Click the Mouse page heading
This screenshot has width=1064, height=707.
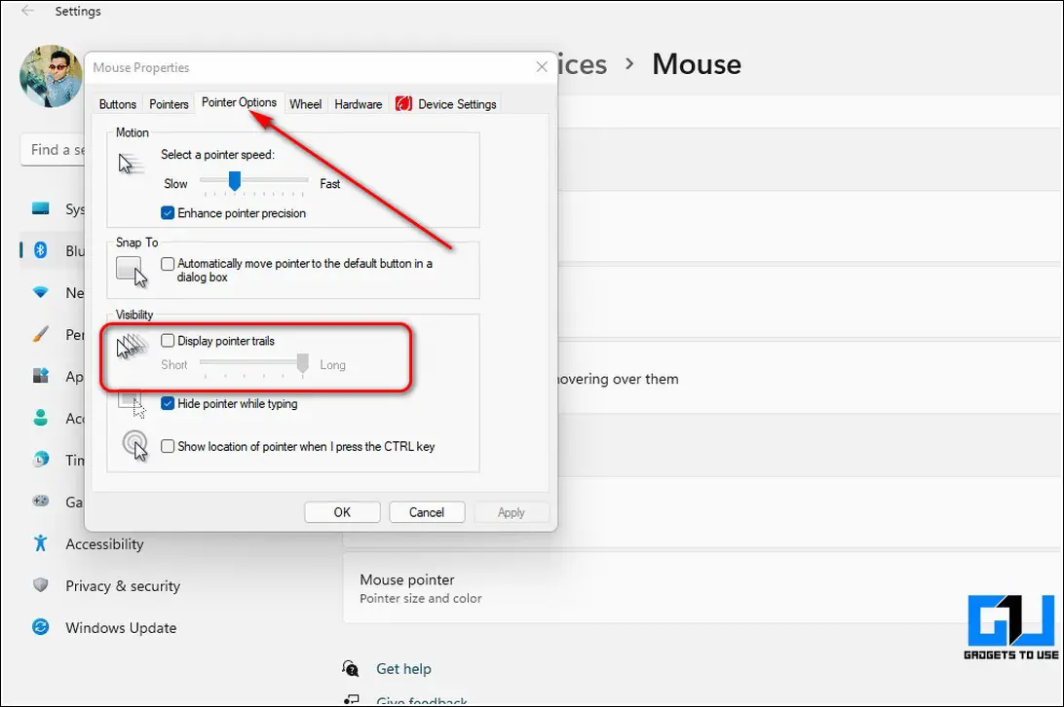pos(697,64)
